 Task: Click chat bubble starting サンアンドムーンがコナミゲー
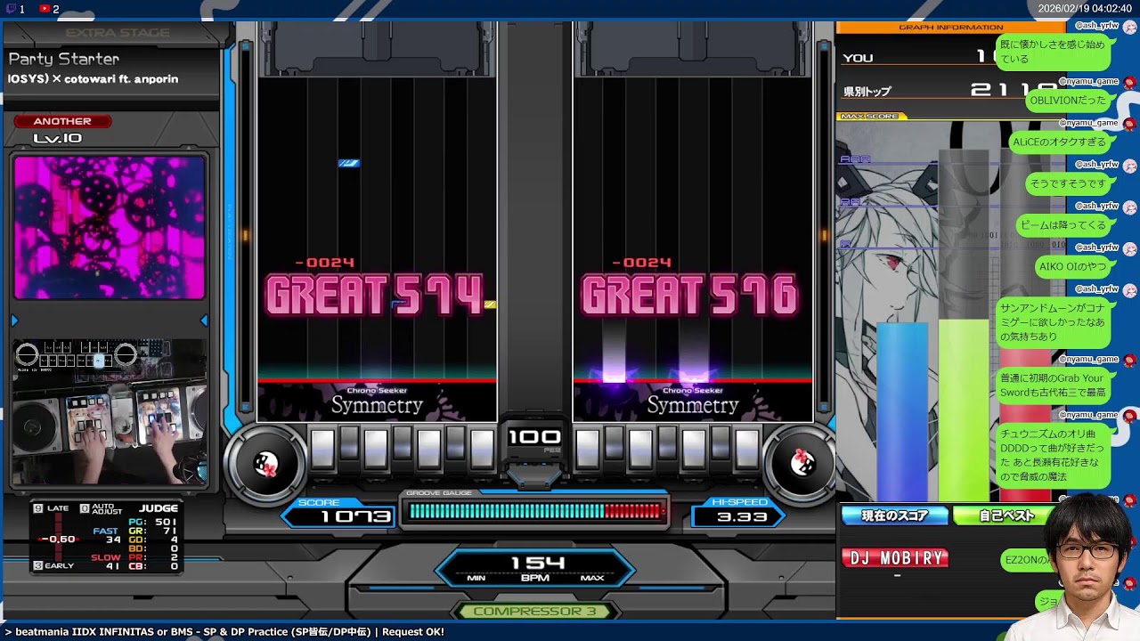(x=1053, y=322)
